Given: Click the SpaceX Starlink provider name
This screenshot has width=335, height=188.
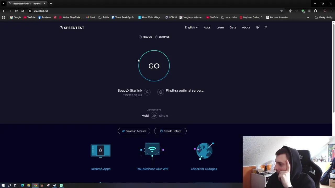Looking at the screenshot, I should pos(130,90).
